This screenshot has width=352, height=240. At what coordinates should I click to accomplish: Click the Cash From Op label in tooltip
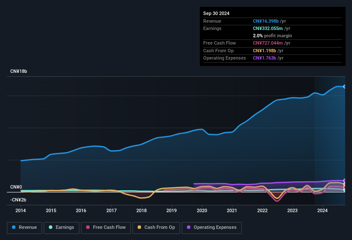point(218,51)
